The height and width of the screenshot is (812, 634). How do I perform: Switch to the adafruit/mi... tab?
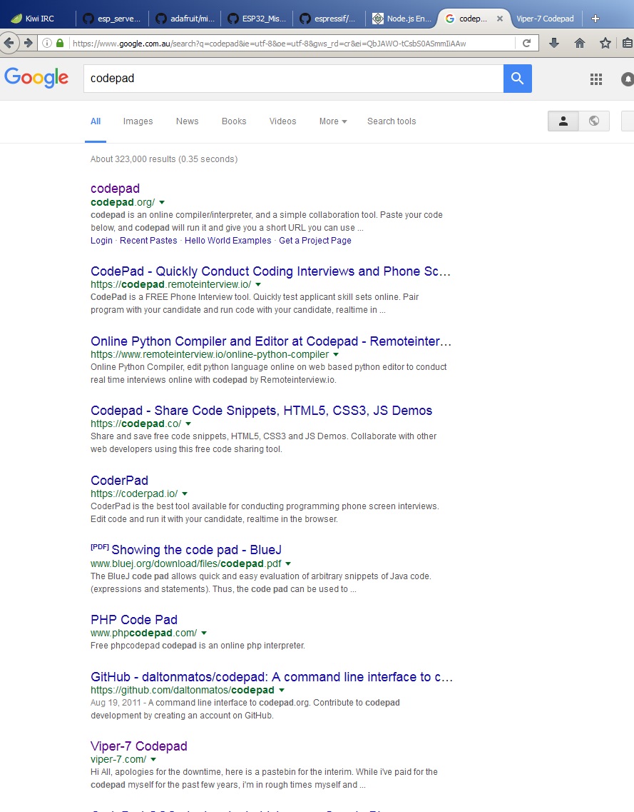point(185,19)
